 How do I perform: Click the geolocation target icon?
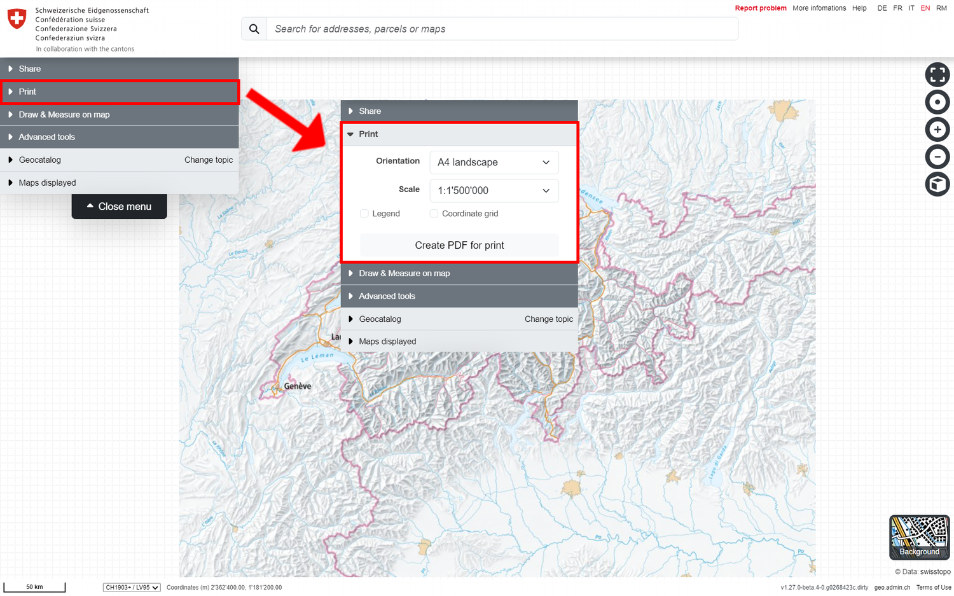[937, 102]
